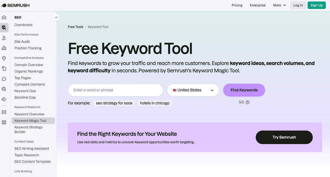This screenshot has width=330, height=177.
Task: Click the reports chart icon in the rail
Action: point(4,112)
